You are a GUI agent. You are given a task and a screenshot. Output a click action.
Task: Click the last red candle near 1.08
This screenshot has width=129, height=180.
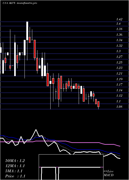coord(98,104)
